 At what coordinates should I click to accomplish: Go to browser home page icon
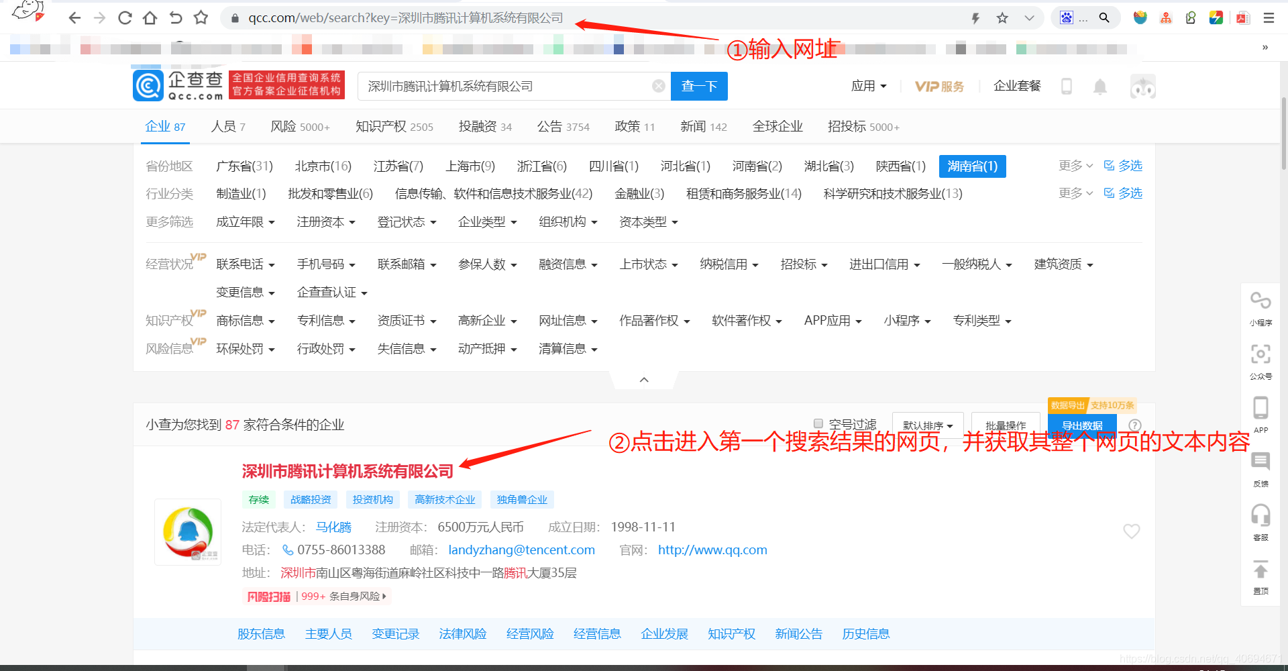click(150, 18)
